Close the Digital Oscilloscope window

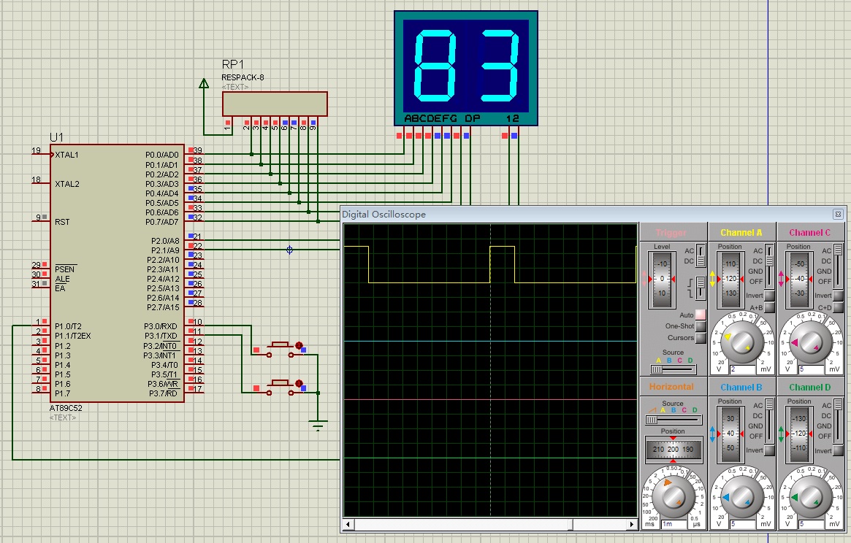(838, 215)
